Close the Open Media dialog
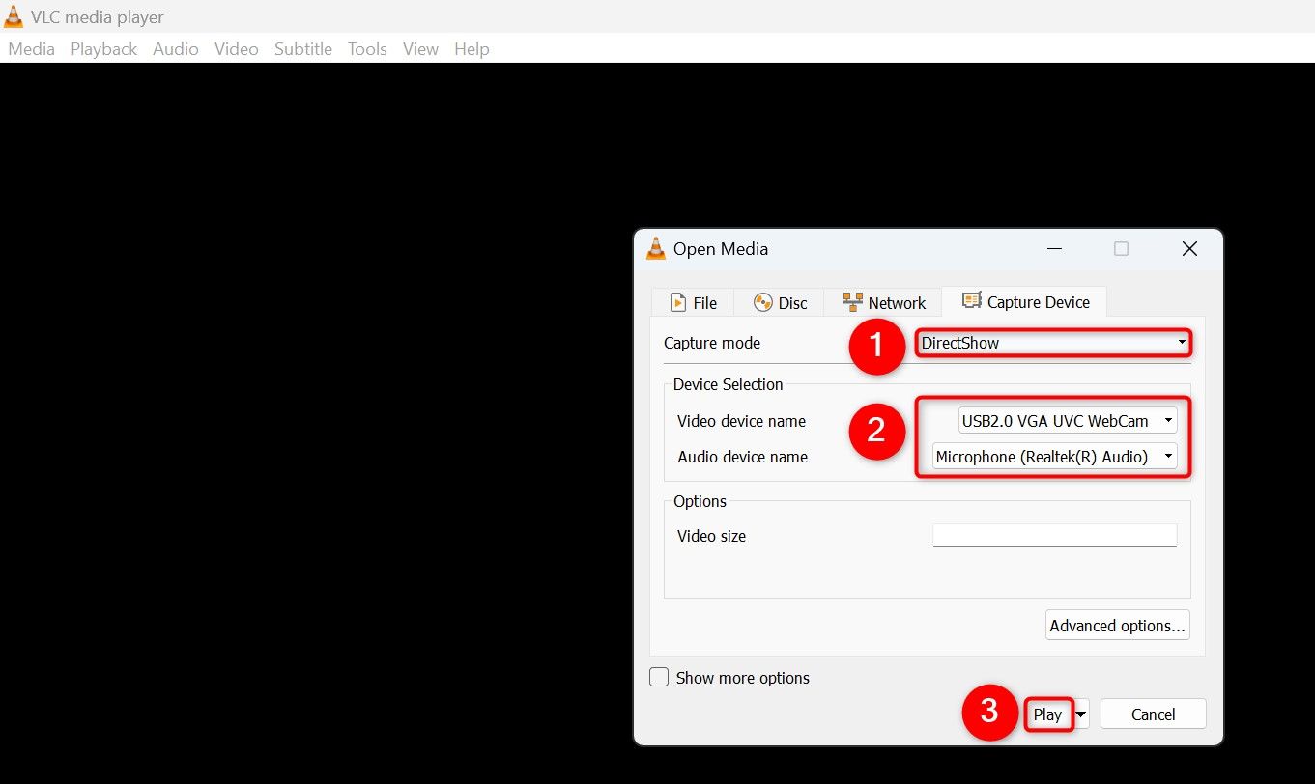Image resolution: width=1315 pixels, height=784 pixels. 1189,248
